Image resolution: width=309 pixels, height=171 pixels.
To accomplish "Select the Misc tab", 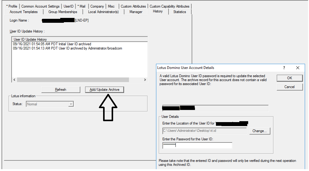I will pos(111,6).
